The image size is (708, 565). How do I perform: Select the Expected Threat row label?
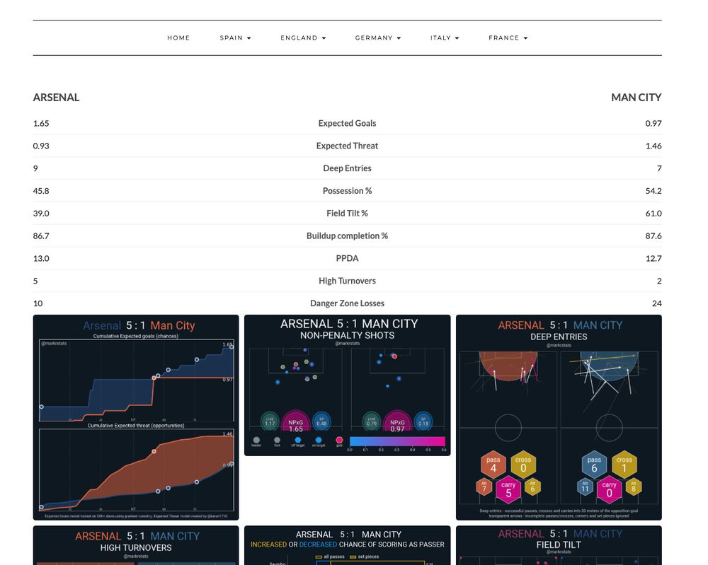coord(347,146)
